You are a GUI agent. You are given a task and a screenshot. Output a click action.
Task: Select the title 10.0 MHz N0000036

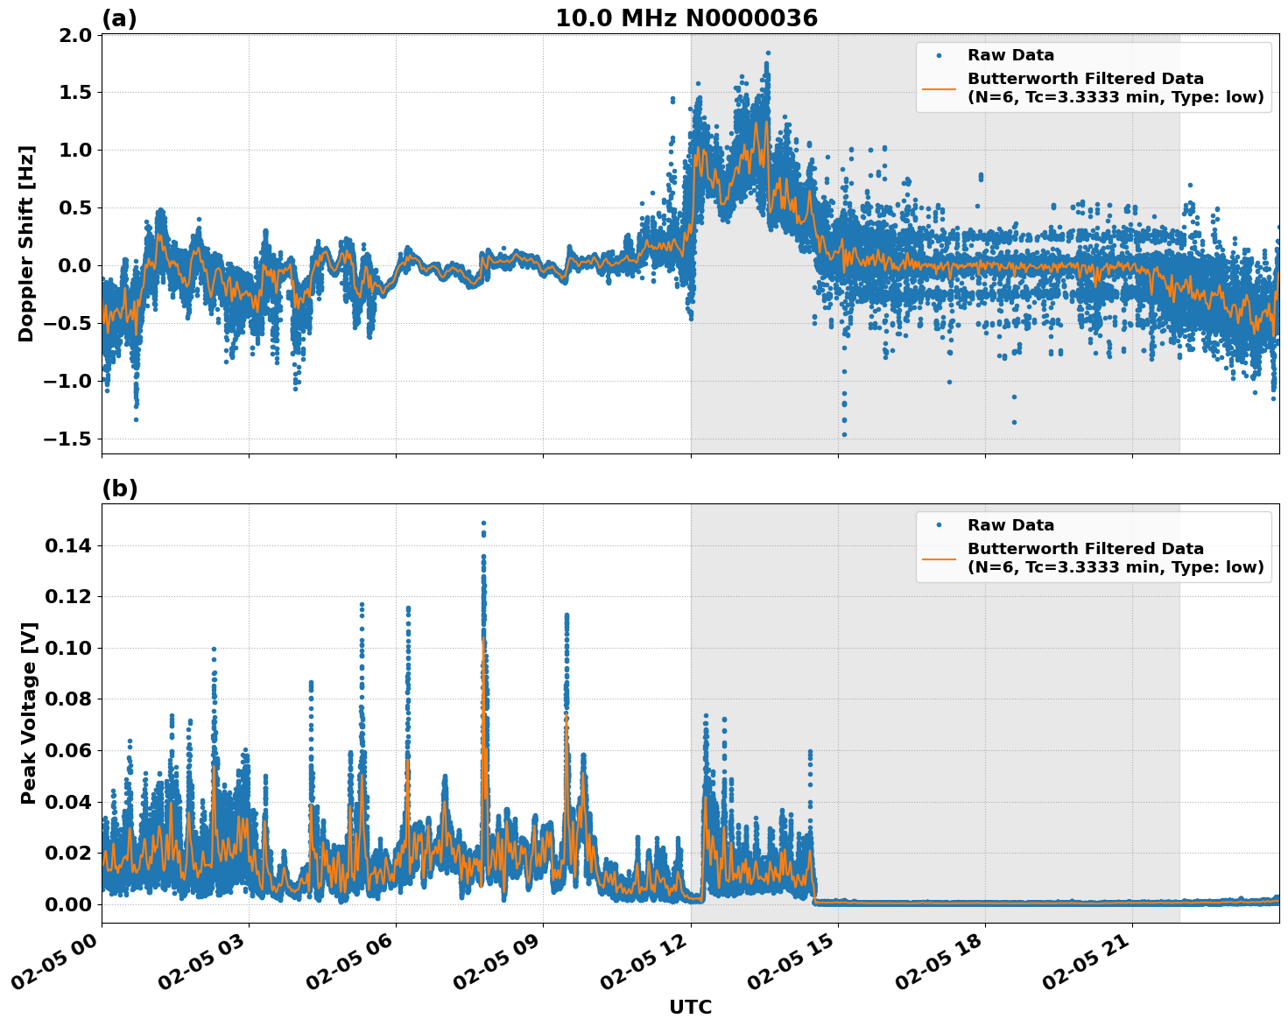click(x=686, y=16)
